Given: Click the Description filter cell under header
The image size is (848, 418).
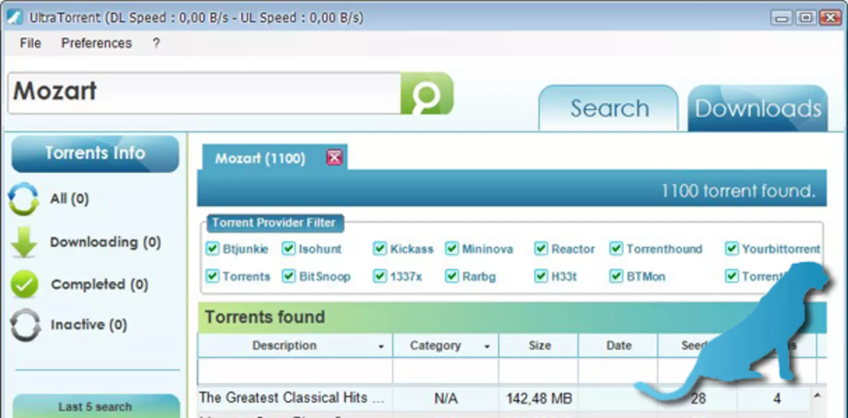Looking at the screenshot, I should pos(295,371).
